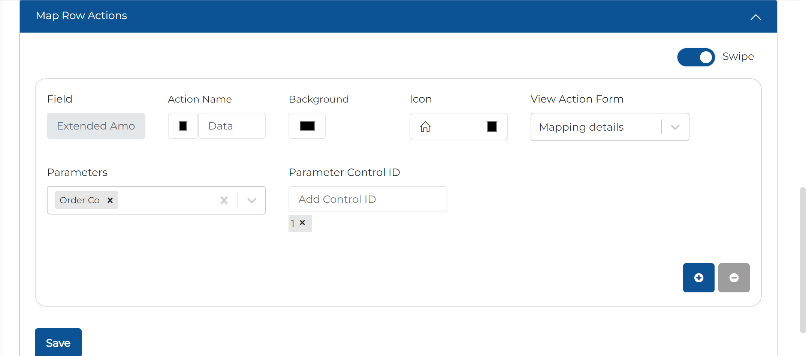Click the Extended Amo field box
Viewport: 806px width, 356px height.
[x=96, y=126]
